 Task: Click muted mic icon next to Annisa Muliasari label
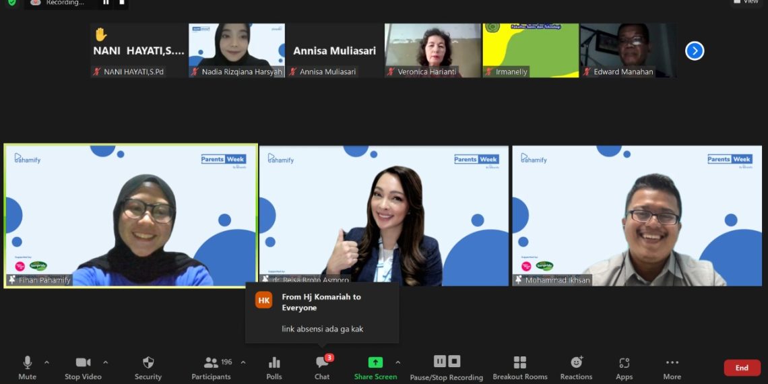[293, 72]
